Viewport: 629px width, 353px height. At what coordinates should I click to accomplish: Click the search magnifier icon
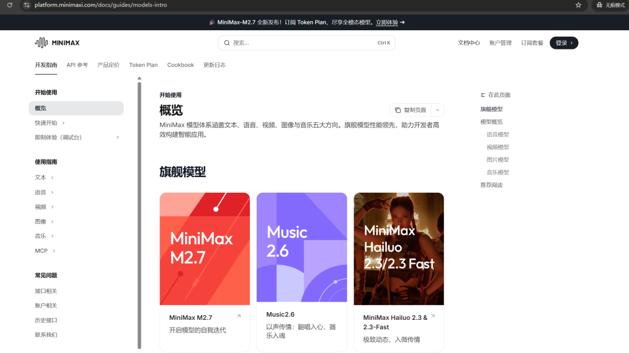[227, 43]
